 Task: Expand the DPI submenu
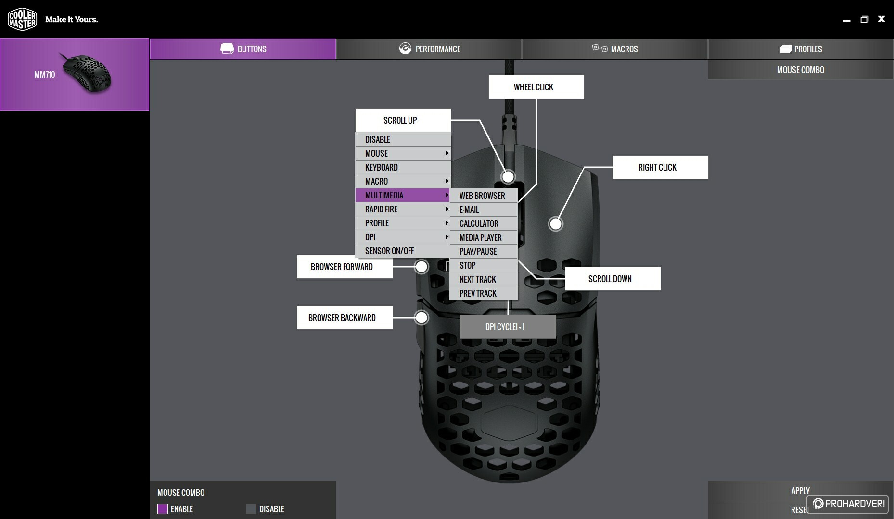[403, 237]
